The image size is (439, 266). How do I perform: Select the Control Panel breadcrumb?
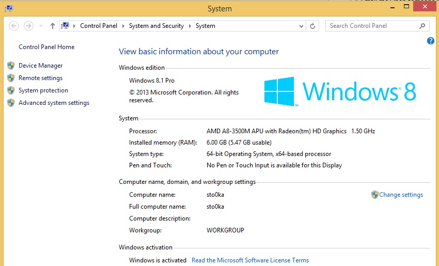[98, 26]
